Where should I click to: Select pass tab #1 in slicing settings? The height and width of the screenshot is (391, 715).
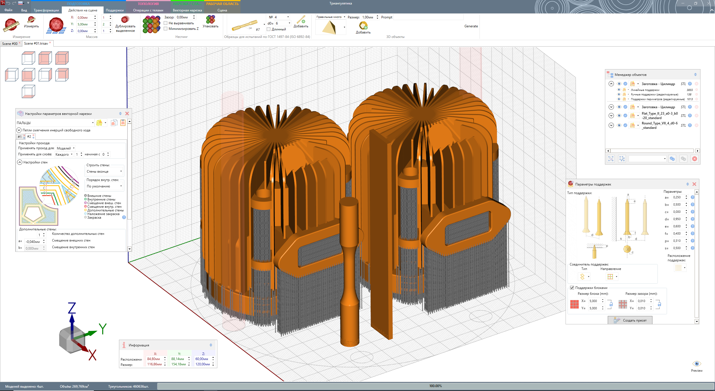[x=20, y=137]
